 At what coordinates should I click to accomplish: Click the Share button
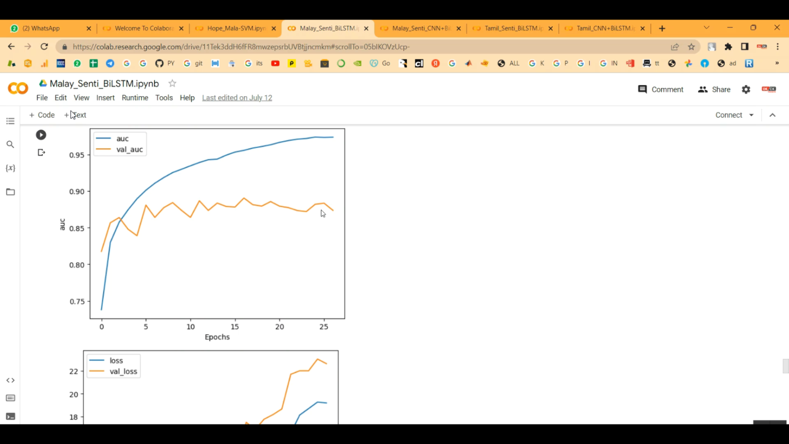714,89
